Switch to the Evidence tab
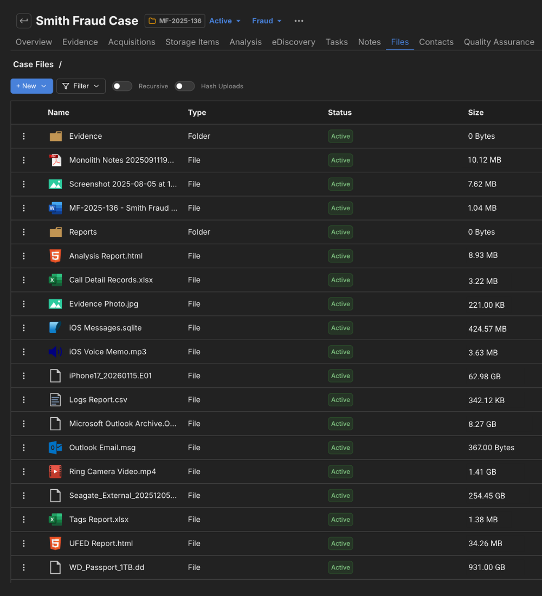The image size is (542, 596). (80, 42)
